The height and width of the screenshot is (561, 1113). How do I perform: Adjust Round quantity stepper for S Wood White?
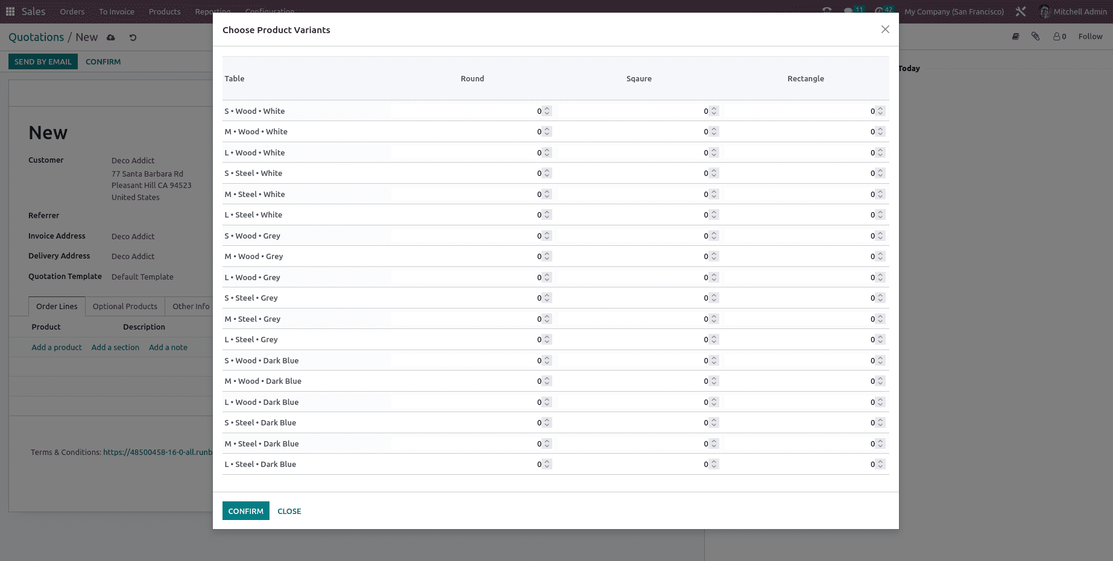(x=547, y=111)
